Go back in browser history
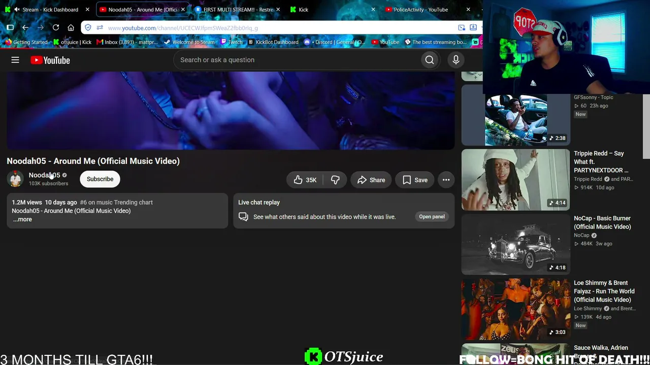The height and width of the screenshot is (365, 650). click(25, 27)
